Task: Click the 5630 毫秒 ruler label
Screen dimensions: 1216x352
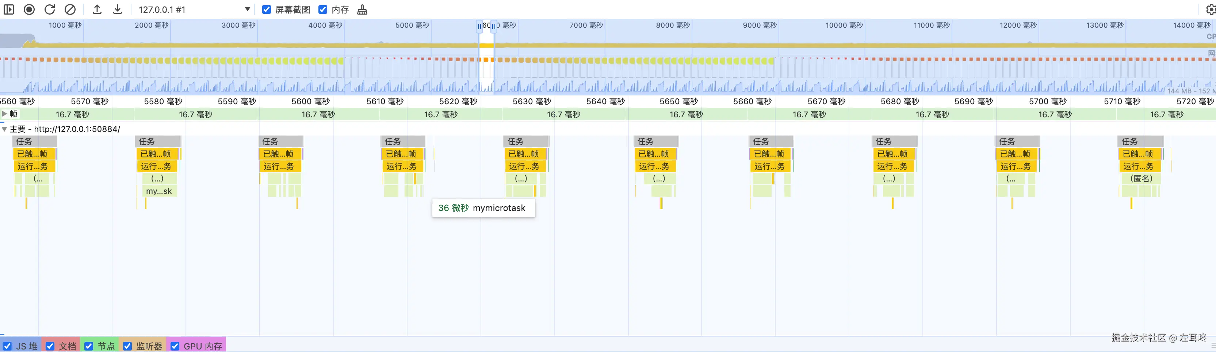Action: [532, 101]
